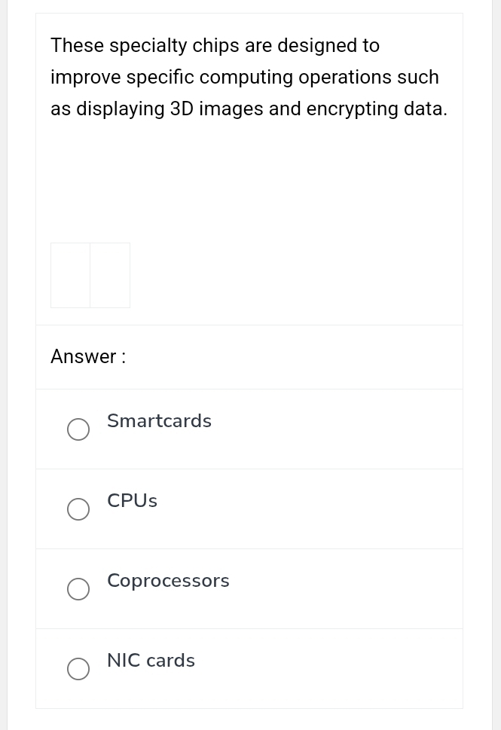Click the "CPUs" option label
This screenshot has height=730, width=501.
tap(132, 501)
